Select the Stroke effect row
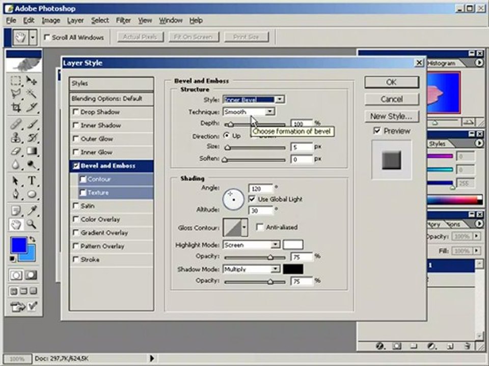The height and width of the screenshot is (366, 489). click(x=112, y=259)
